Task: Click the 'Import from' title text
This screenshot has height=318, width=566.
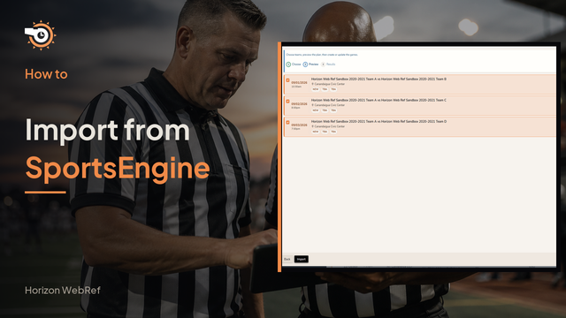Action: 108,131
